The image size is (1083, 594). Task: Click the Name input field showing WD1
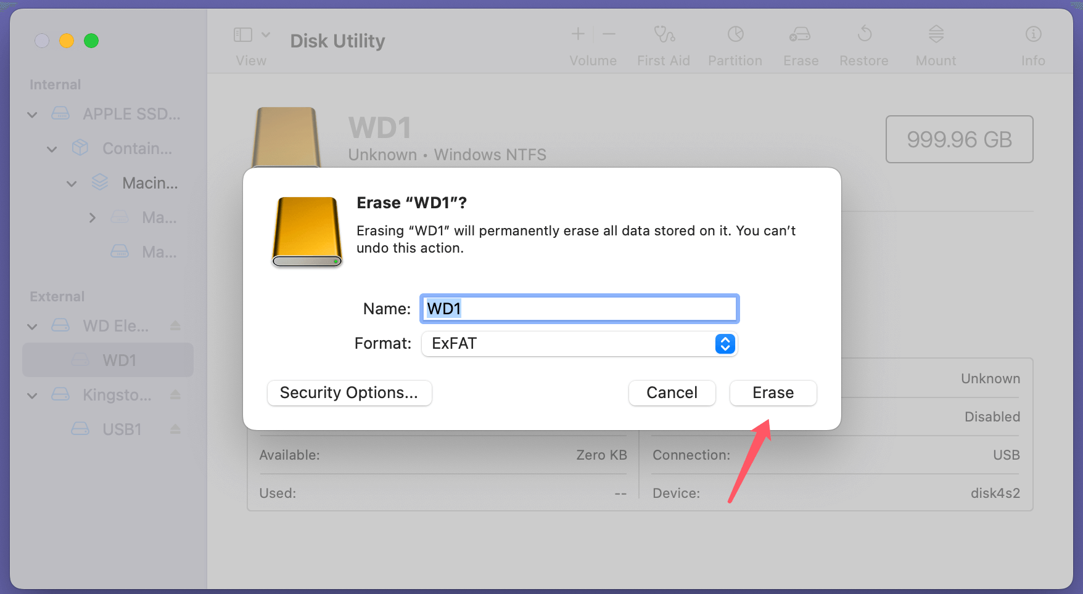point(579,309)
